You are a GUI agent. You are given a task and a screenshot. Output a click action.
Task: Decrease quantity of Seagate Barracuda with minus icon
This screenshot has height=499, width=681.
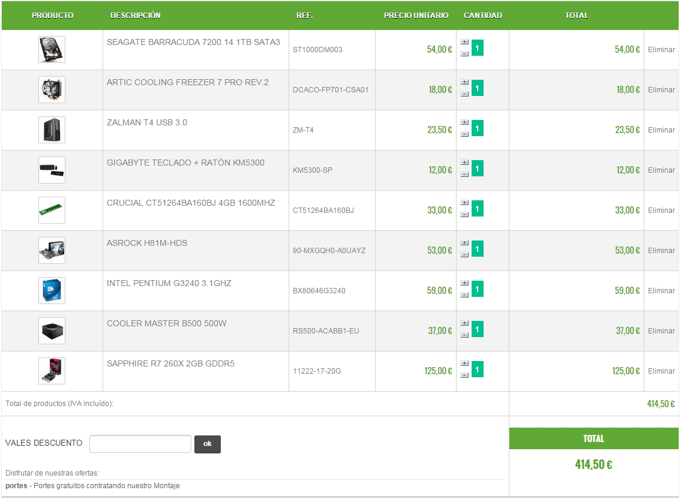464,54
